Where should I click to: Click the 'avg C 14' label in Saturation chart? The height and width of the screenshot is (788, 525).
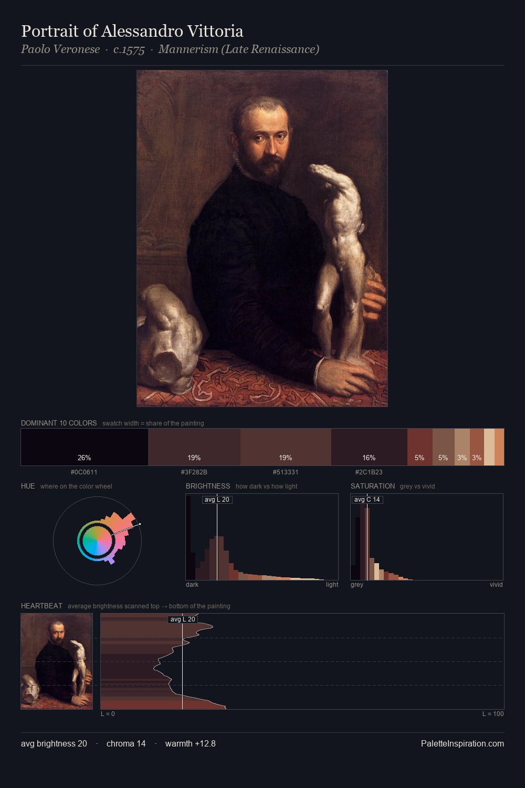367,500
